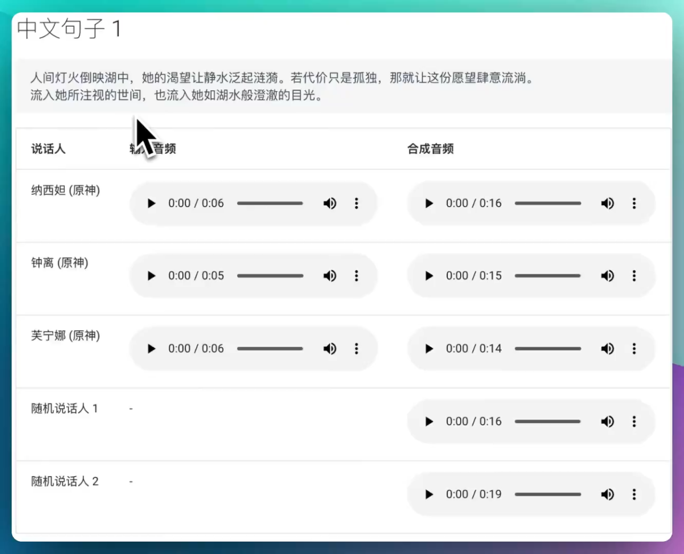684x554 pixels.
Task: Open three-dot menu for 芙宁娜 synthesized audio
Action: coord(634,349)
